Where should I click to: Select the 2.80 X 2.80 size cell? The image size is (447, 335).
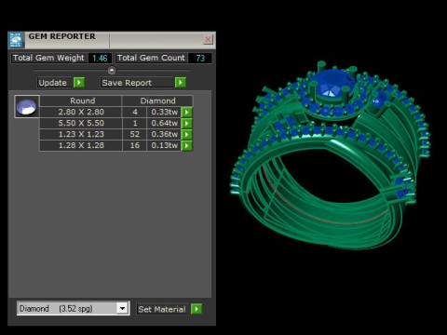point(81,112)
